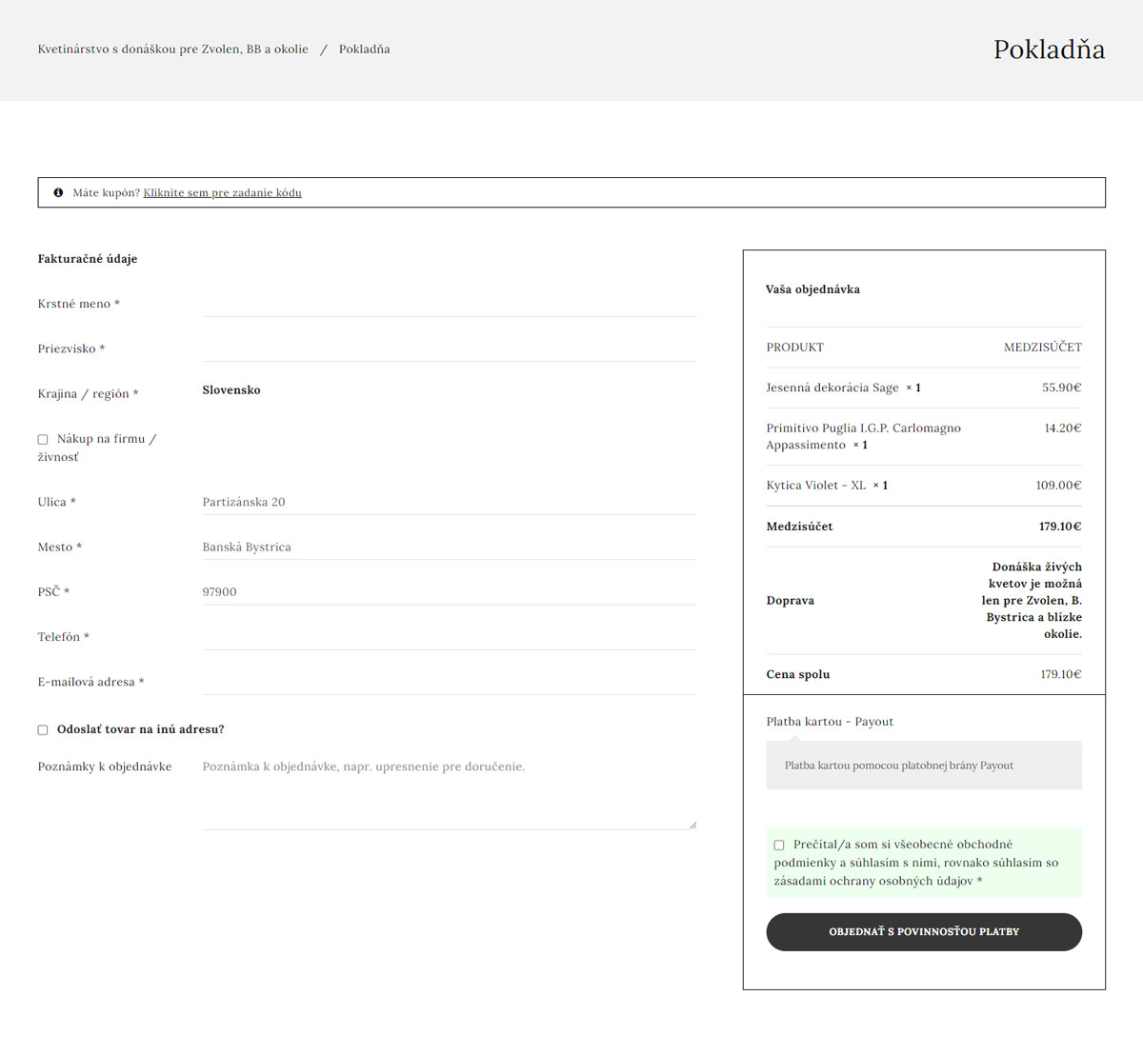Open the coupon code entry link
This screenshot has width=1143, height=1056.
pyautogui.click(x=222, y=192)
